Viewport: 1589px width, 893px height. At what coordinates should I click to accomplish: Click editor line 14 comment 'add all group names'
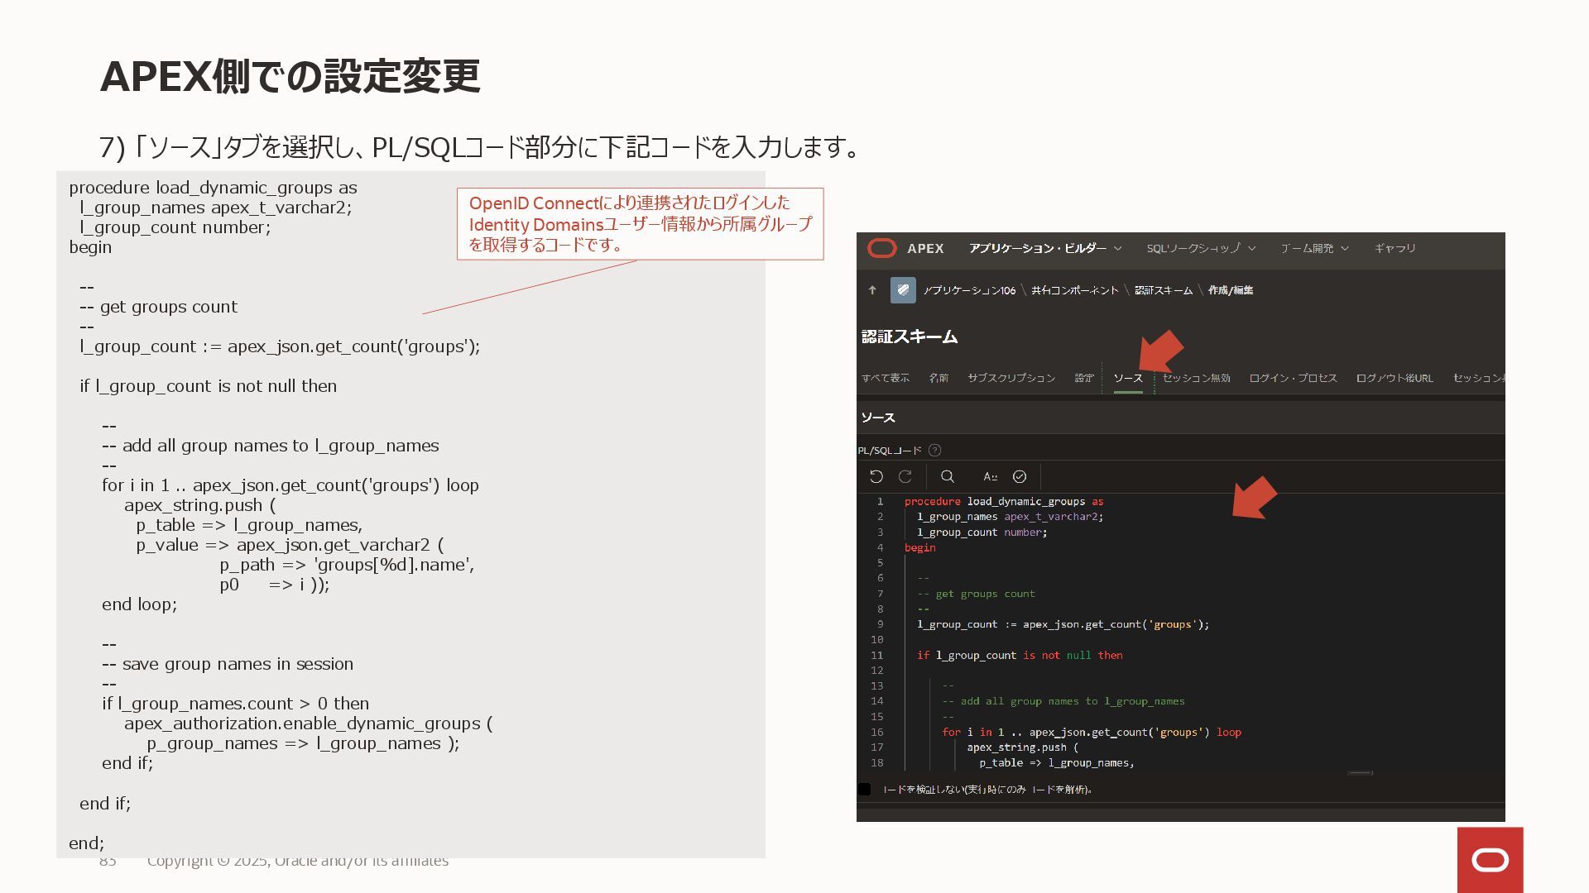click(x=1063, y=701)
